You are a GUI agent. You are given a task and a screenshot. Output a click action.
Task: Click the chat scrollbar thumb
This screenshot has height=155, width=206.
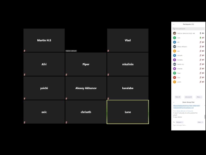[x=205, y=117]
